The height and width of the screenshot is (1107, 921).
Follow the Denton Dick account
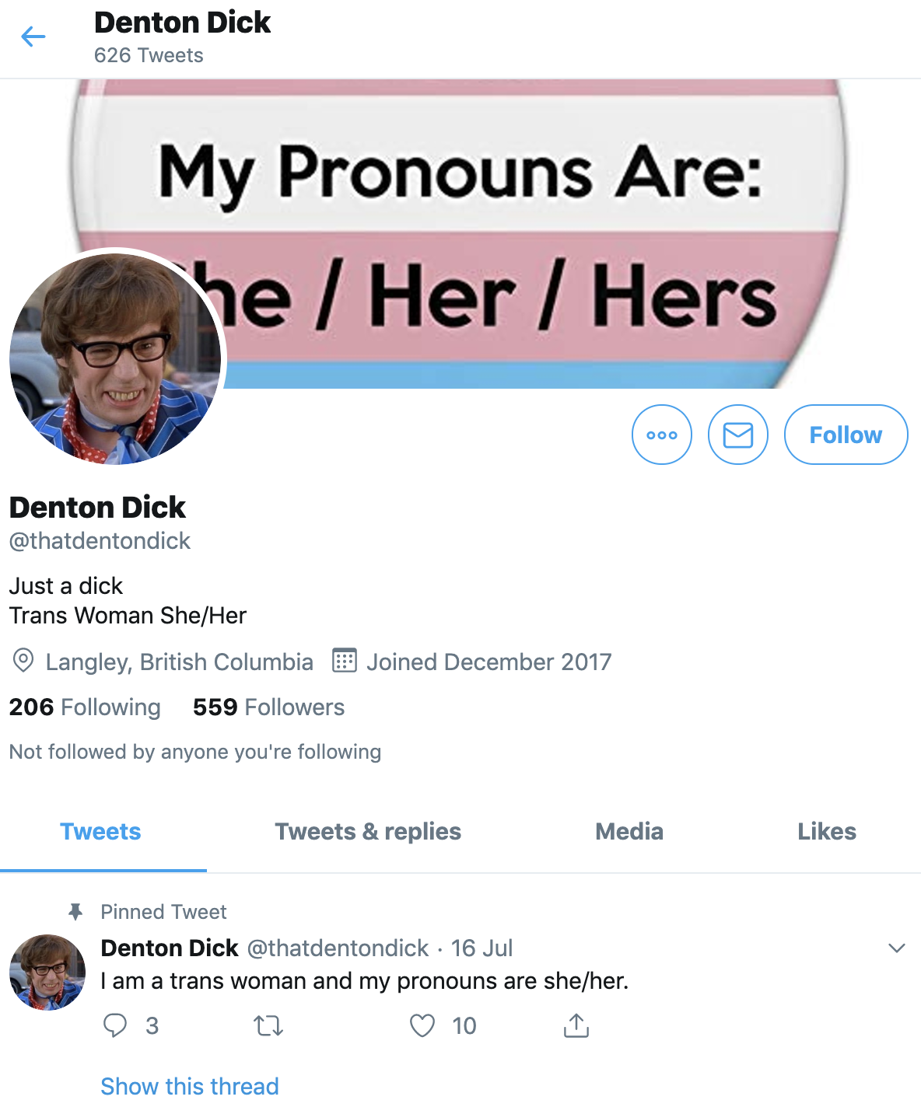(846, 435)
